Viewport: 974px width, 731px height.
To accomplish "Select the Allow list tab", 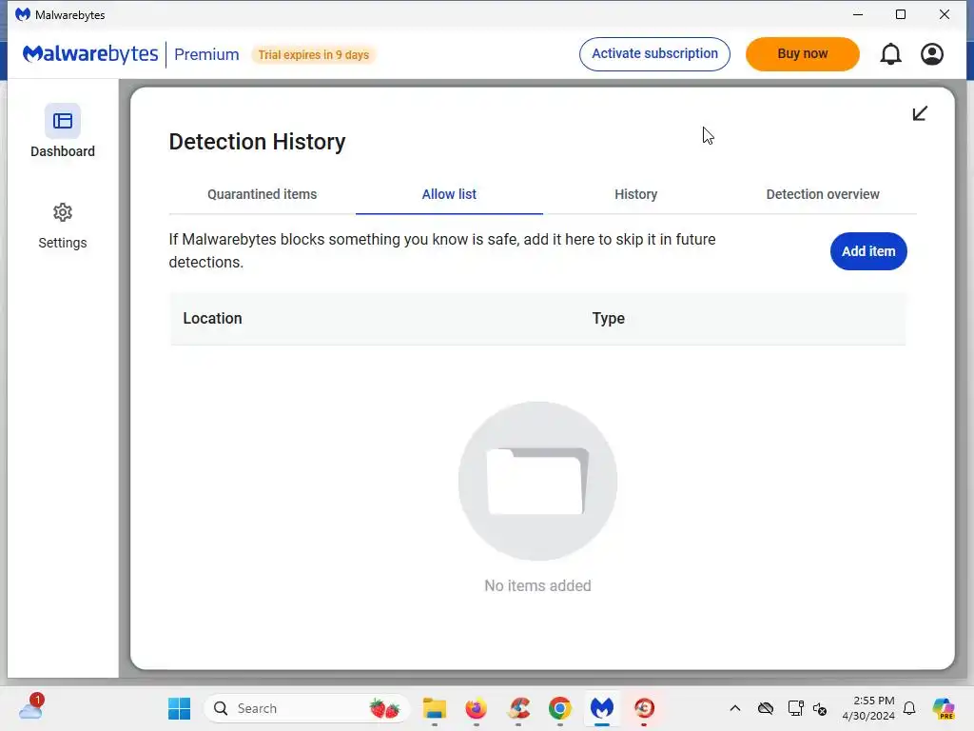I will [x=449, y=194].
